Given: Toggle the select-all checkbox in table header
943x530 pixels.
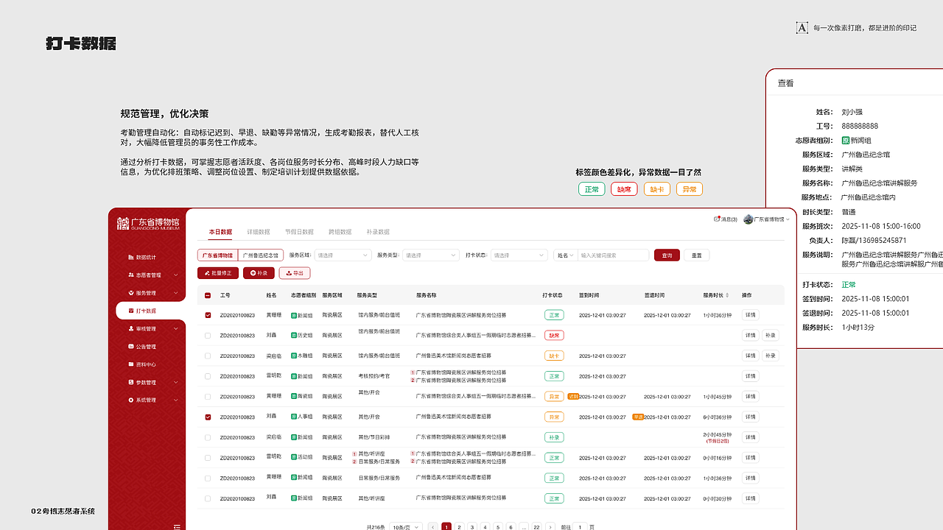Looking at the screenshot, I should coord(208,295).
